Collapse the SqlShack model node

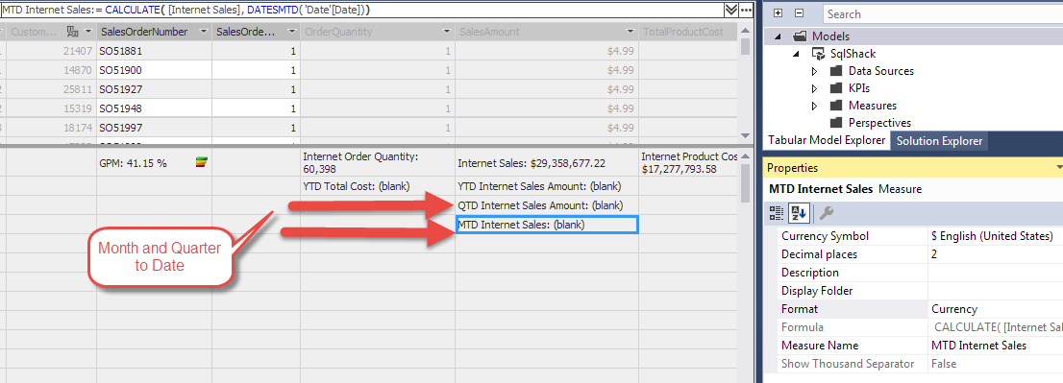tap(796, 54)
